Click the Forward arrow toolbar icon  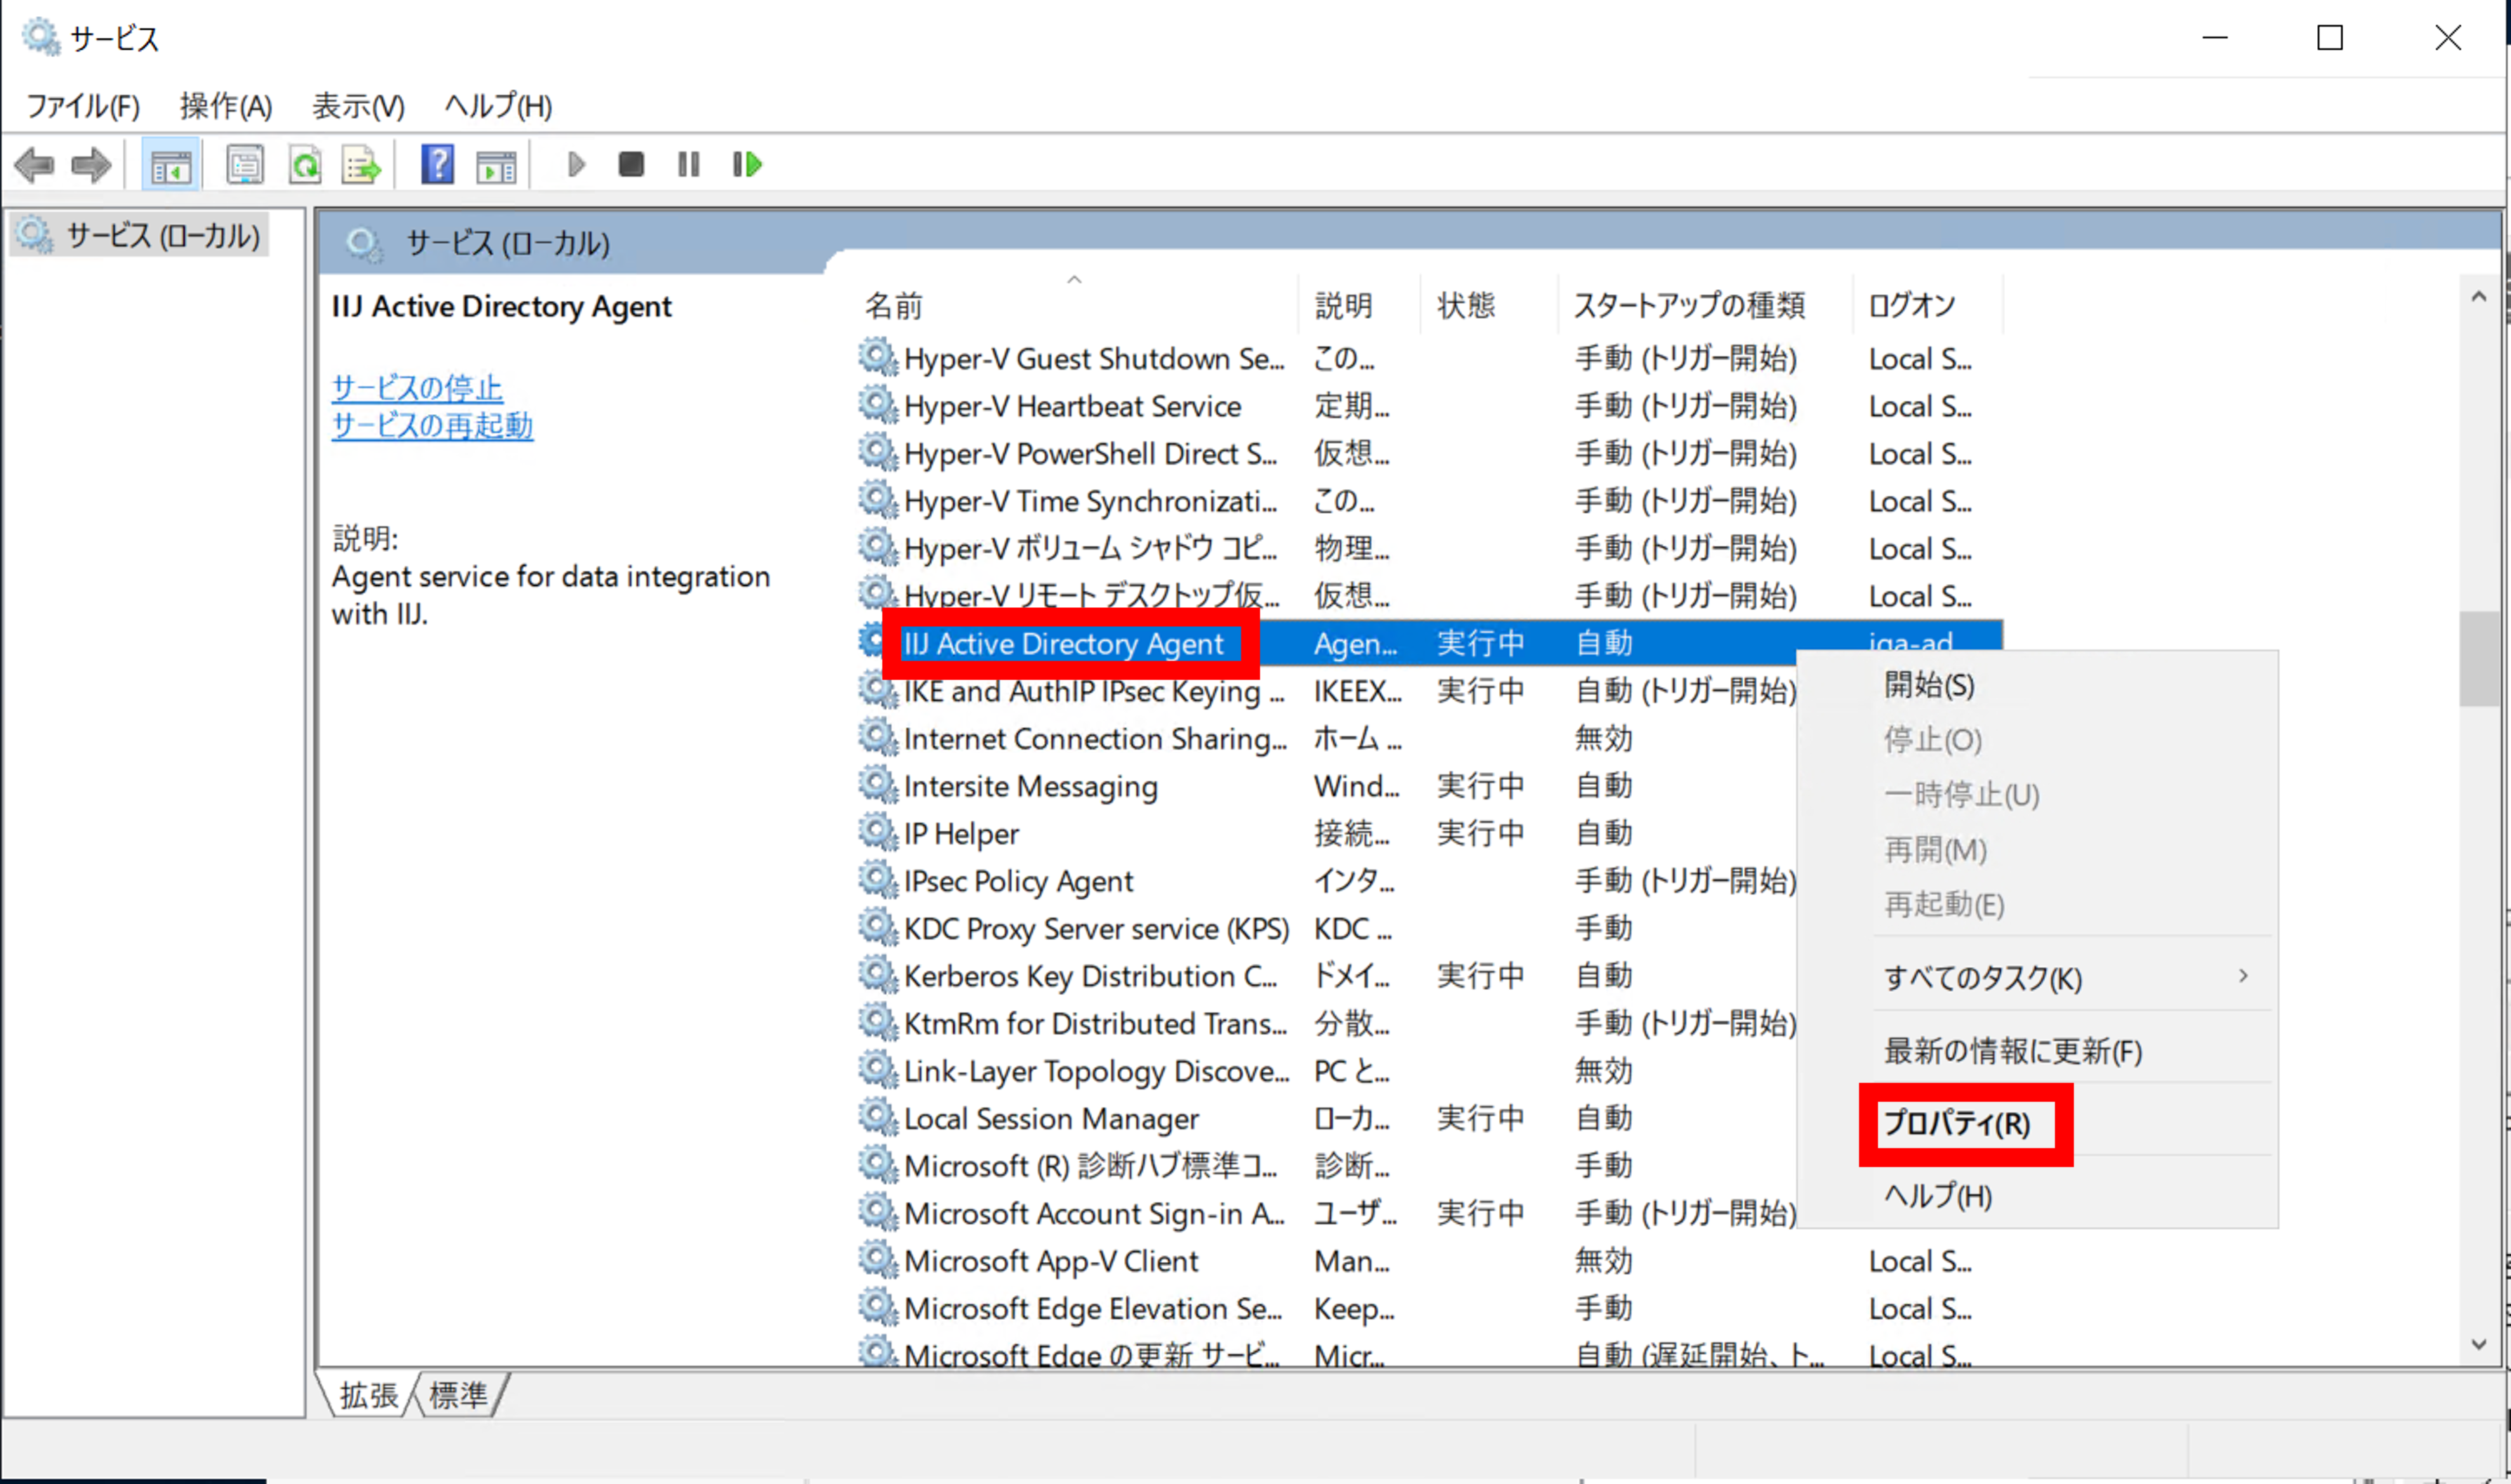click(x=92, y=165)
